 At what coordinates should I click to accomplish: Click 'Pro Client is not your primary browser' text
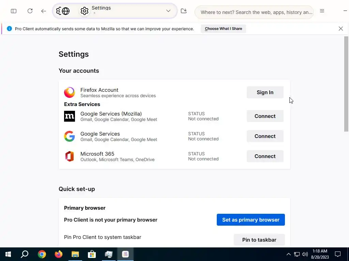111,220
